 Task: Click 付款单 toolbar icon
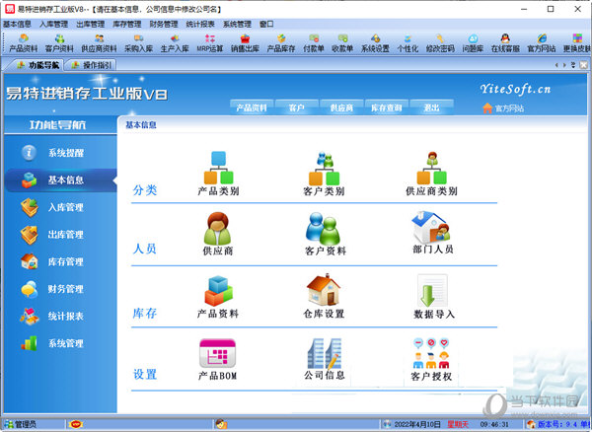[x=314, y=43]
